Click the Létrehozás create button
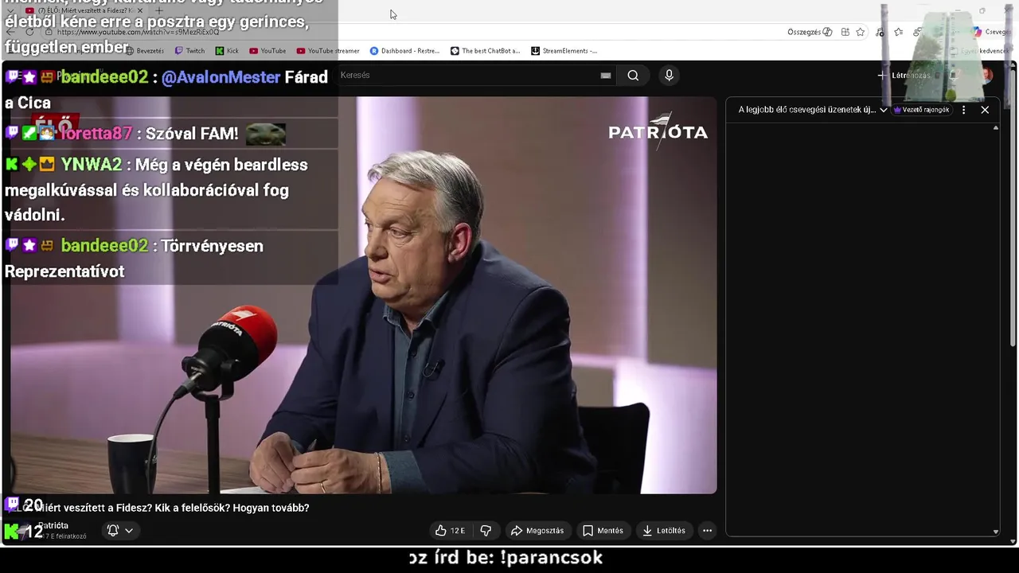Image resolution: width=1019 pixels, height=573 pixels. tap(904, 76)
